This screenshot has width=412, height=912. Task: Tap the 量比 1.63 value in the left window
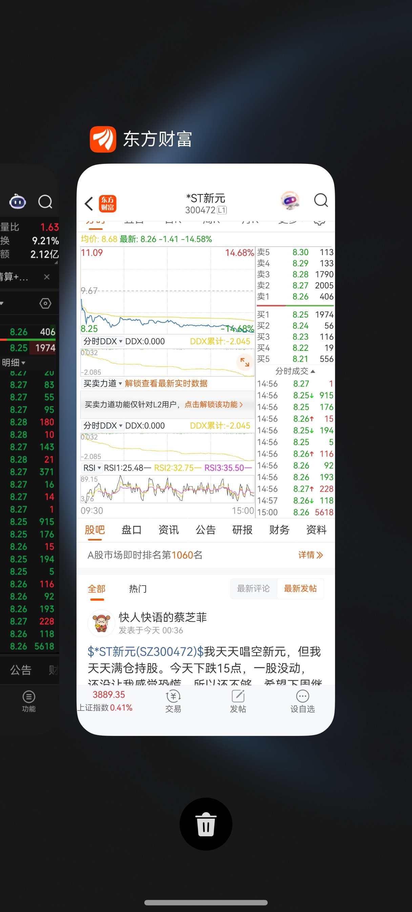pyautogui.click(x=29, y=227)
